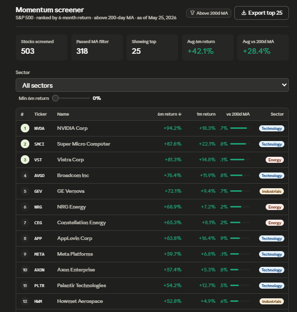Viewport: 297px width, 312px height.
Task: Click Howmet Aerospace company name
Action: [80, 301]
